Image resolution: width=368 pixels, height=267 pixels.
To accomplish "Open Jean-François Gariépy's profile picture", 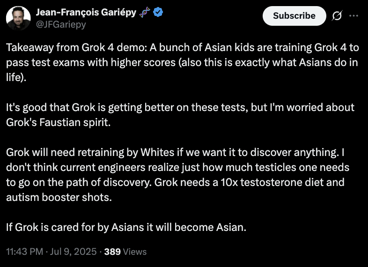I will [x=18, y=18].
